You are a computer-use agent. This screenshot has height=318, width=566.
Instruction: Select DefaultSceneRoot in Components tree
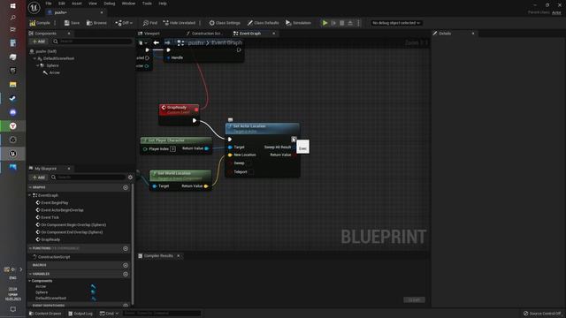[x=58, y=58]
